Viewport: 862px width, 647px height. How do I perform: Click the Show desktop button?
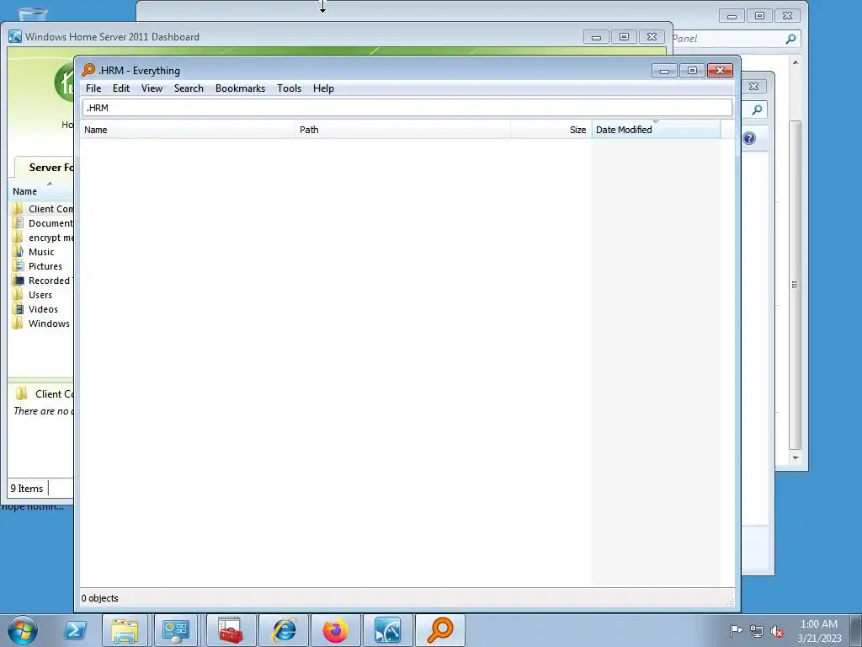pyautogui.click(x=856, y=630)
